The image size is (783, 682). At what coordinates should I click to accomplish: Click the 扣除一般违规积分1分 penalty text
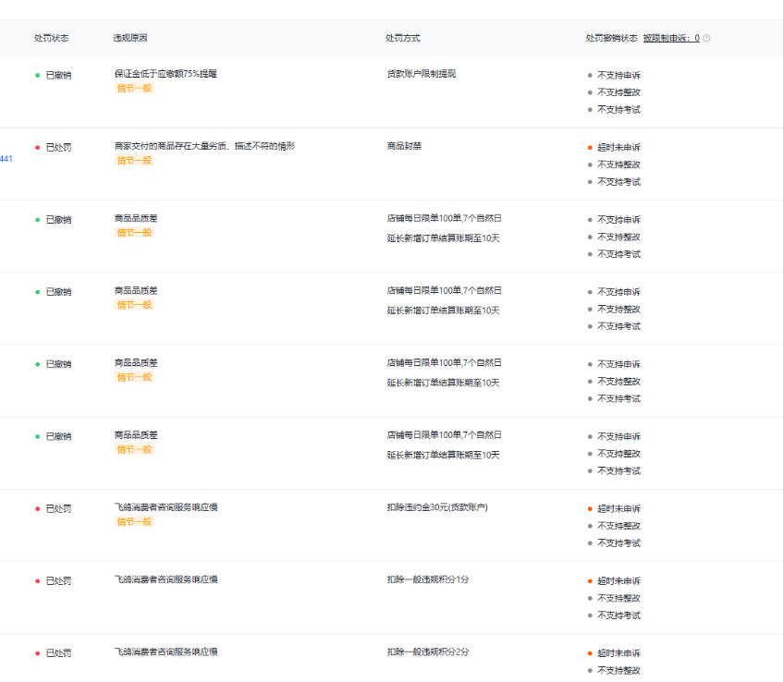427,579
